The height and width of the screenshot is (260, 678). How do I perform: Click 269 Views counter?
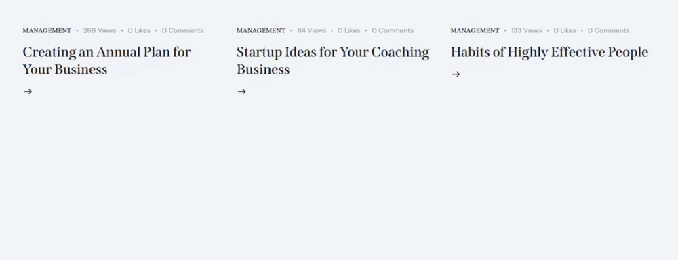pos(100,30)
